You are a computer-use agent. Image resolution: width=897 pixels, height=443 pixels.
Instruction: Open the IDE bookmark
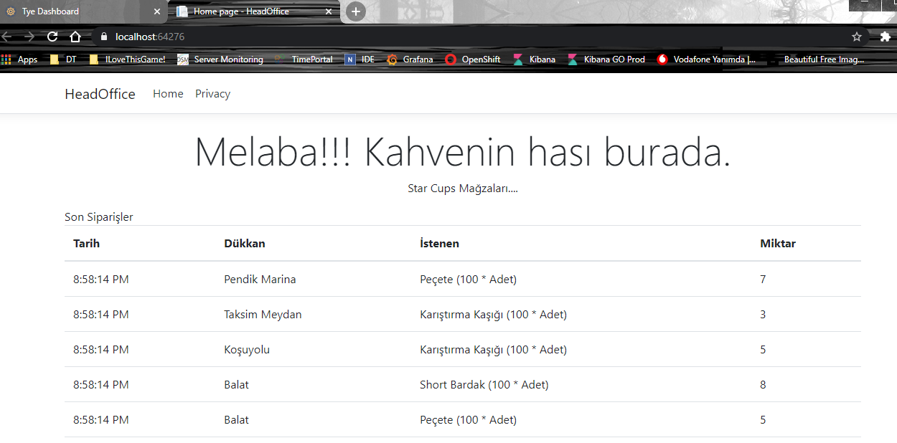click(x=367, y=59)
